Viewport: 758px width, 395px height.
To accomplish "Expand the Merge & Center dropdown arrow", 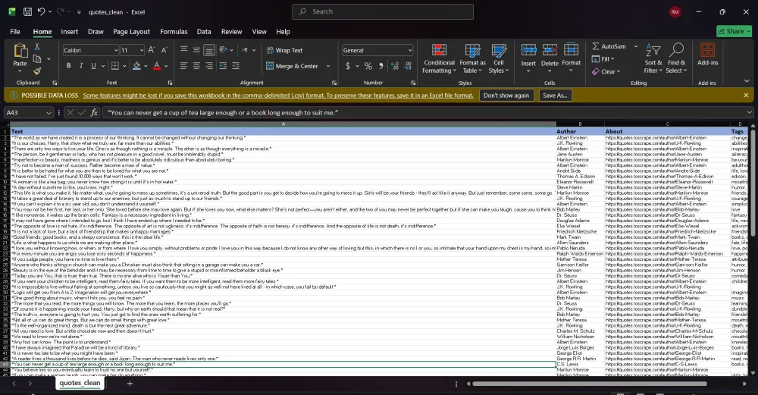I will [x=327, y=66].
